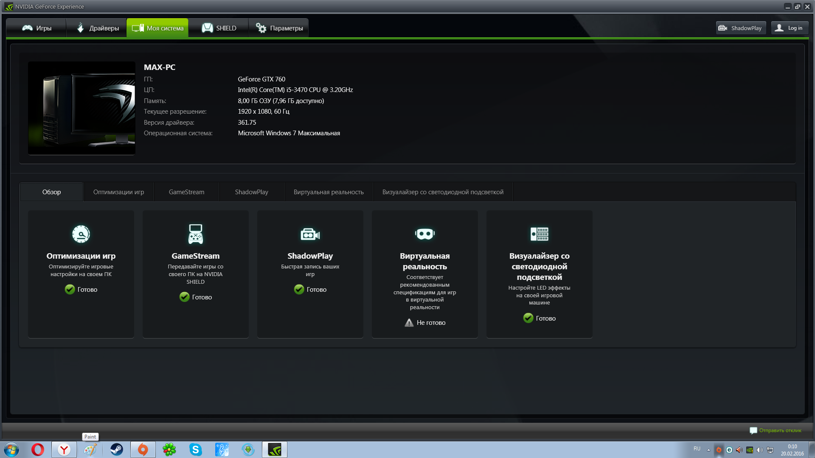Image resolution: width=815 pixels, height=458 pixels.
Task: Open Paint from the taskbar
Action: point(90,450)
